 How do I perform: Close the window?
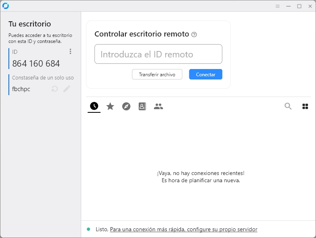tap(310, 6)
